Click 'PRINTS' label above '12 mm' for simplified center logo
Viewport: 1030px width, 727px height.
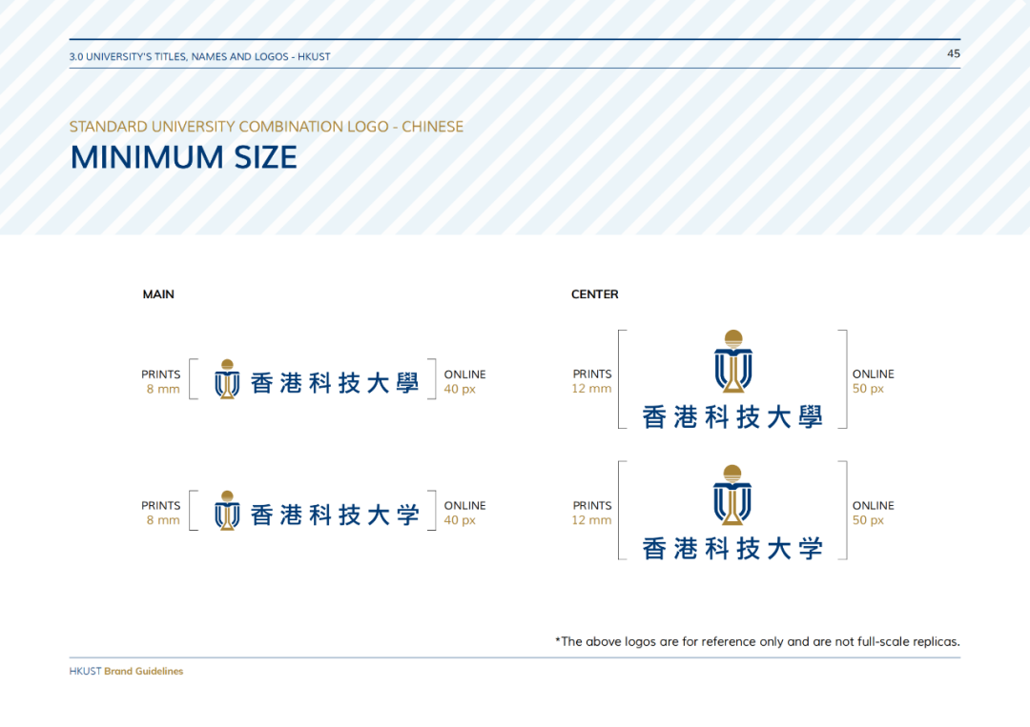pos(592,506)
